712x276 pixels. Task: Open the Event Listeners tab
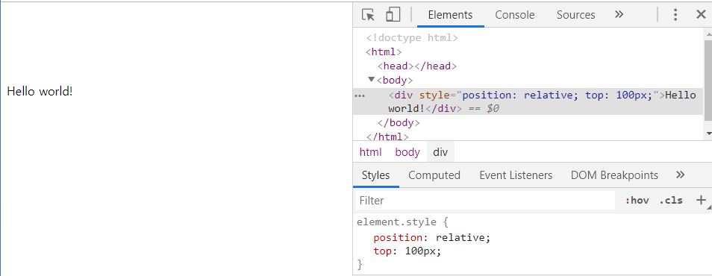[x=516, y=175]
